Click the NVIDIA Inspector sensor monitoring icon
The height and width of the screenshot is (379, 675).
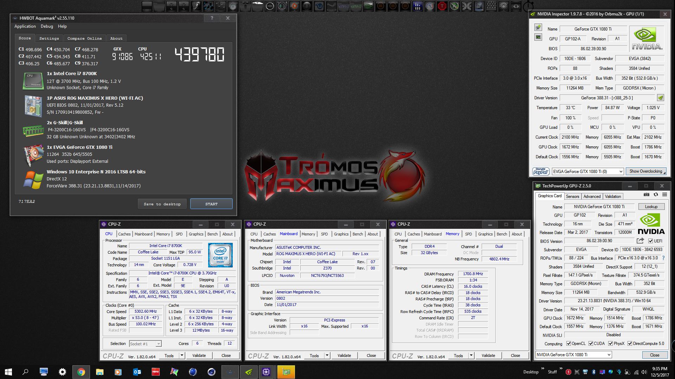538,37
